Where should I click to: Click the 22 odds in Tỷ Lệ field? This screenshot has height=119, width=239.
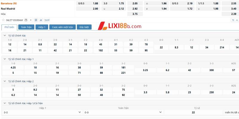[193, 112]
